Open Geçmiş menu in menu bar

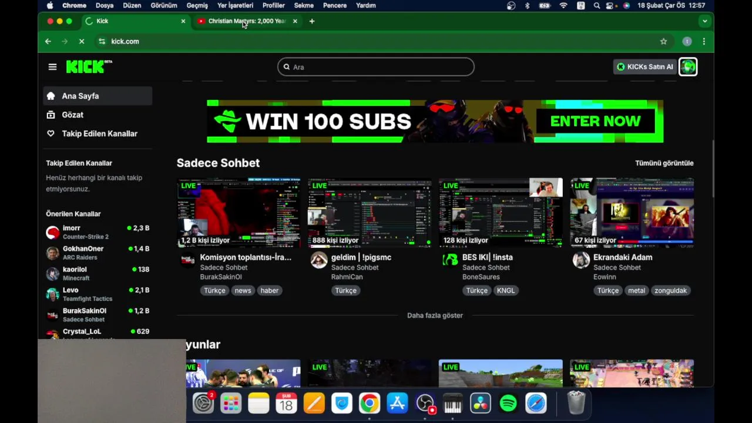(197, 5)
